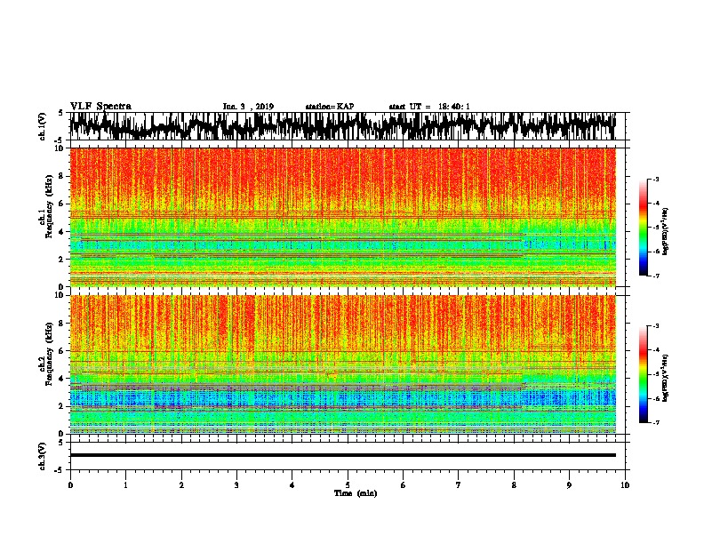Click the ch.1 "Frequency (kHz)" axis label
The width and height of the screenshot is (704, 544).
(49, 206)
